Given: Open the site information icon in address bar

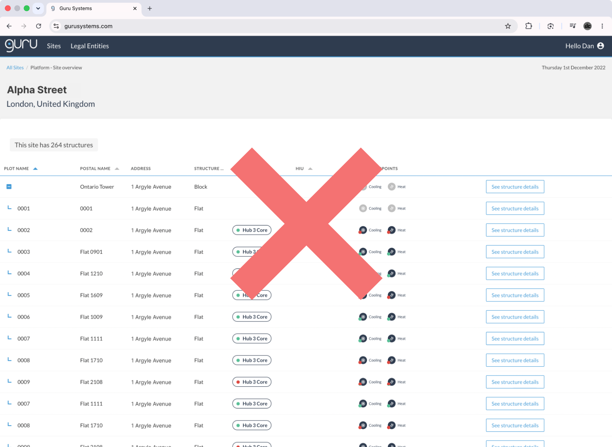Looking at the screenshot, I should pyautogui.click(x=56, y=26).
